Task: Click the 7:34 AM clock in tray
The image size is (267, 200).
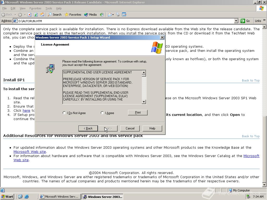Action: point(258,197)
